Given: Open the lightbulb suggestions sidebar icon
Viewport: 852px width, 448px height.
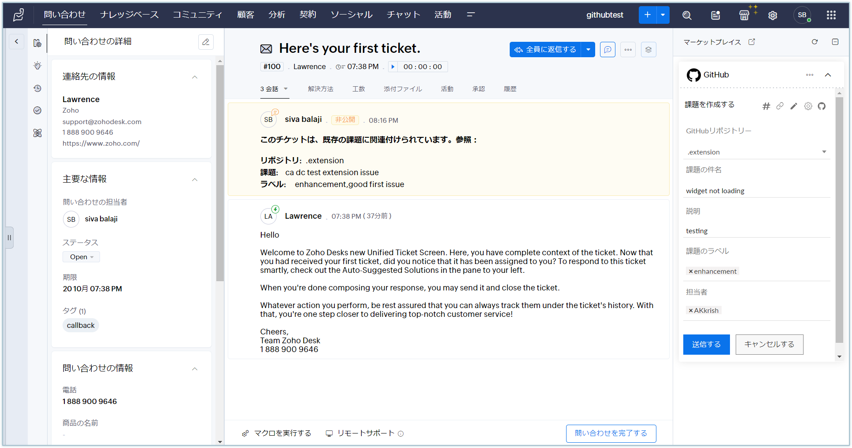Looking at the screenshot, I should pos(37,66).
